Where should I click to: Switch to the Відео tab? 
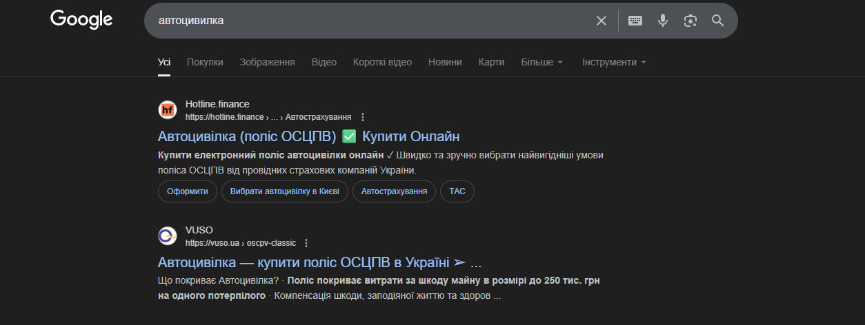click(x=324, y=62)
